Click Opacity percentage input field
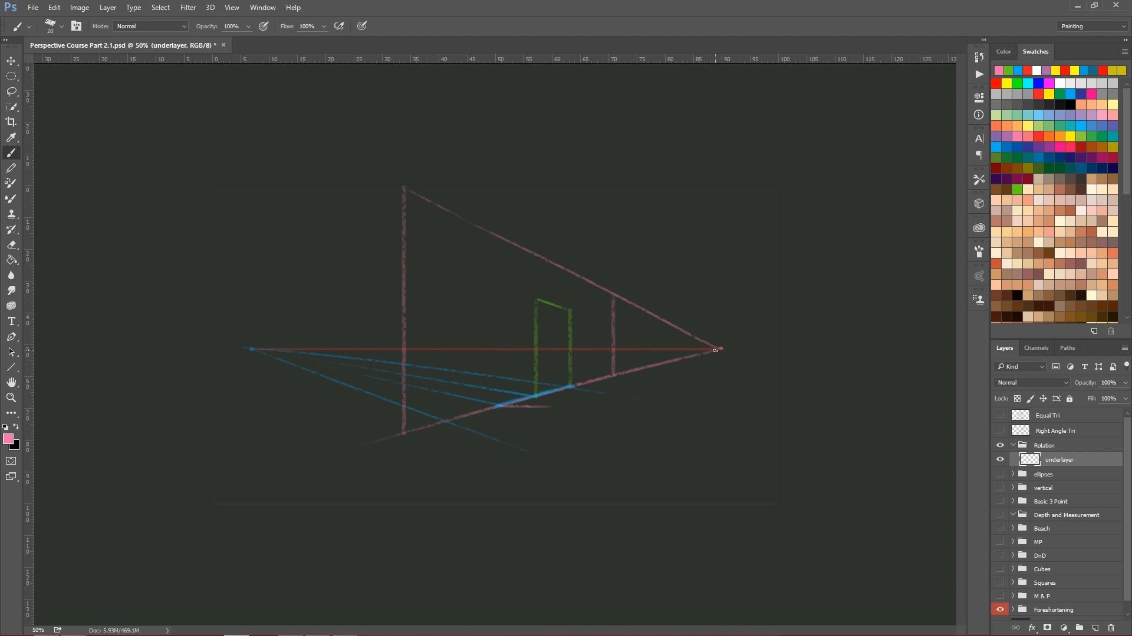This screenshot has height=636, width=1132. tap(232, 26)
